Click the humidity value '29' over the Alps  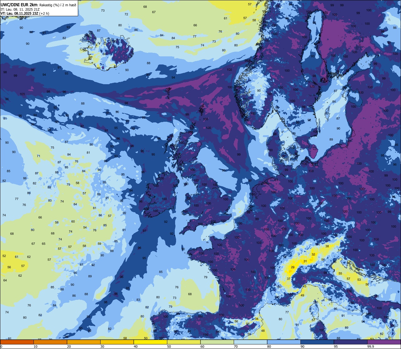293,267
